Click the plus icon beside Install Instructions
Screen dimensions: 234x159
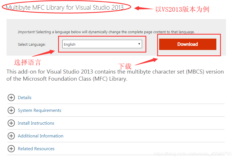(11, 123)
